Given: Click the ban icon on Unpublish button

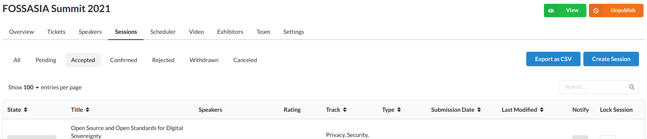Looking at the screenshot, I should coord(596,11).
